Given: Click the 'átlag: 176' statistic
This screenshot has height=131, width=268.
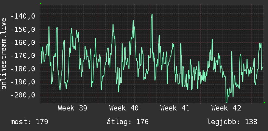Looking at the screenshot, I should click(x=128, y=122).
